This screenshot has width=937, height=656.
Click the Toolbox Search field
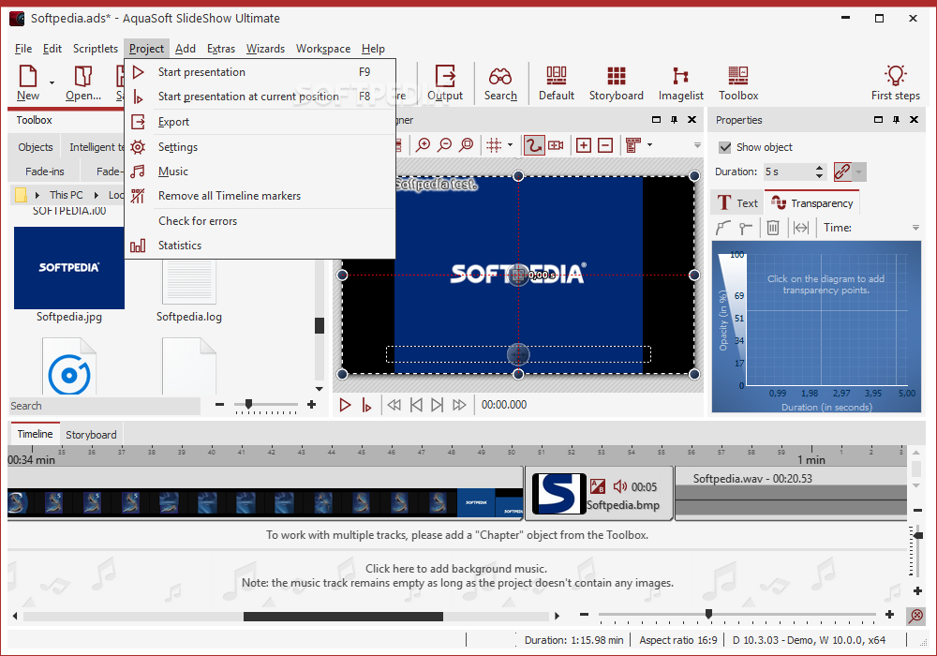105,406
